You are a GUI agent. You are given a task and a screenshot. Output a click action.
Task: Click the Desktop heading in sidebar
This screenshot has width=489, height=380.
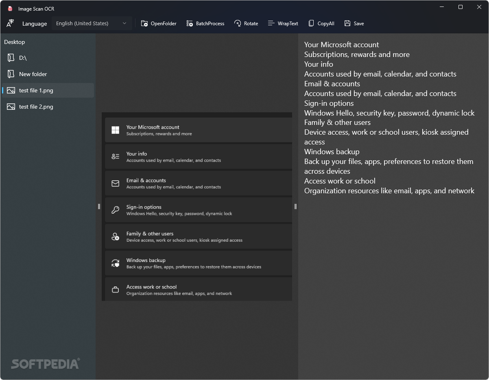click(x=15, y=42)
